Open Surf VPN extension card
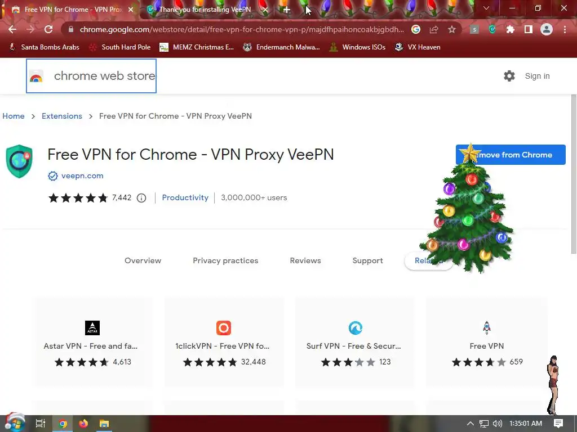The width and height of the screenshot is (577, 432). click(x=355, y=342)
